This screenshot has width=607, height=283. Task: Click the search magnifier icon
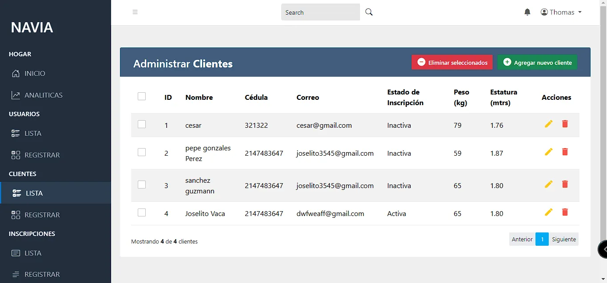[369, 12]
